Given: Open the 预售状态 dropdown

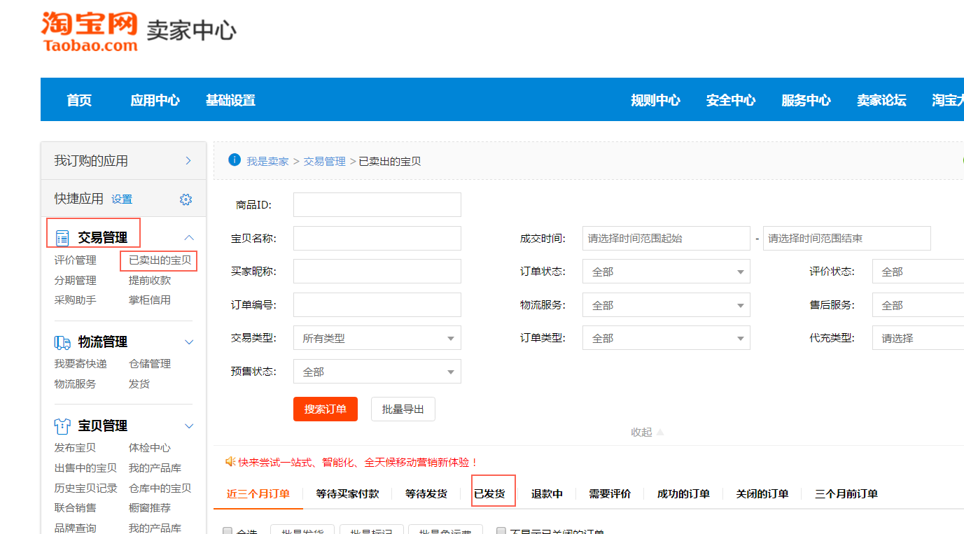Looking at the screenshot, I should 377,372.
